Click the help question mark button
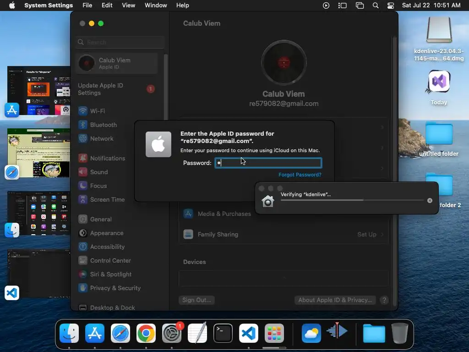The height and width of the screenshot is (352, 469). (384, 300)
